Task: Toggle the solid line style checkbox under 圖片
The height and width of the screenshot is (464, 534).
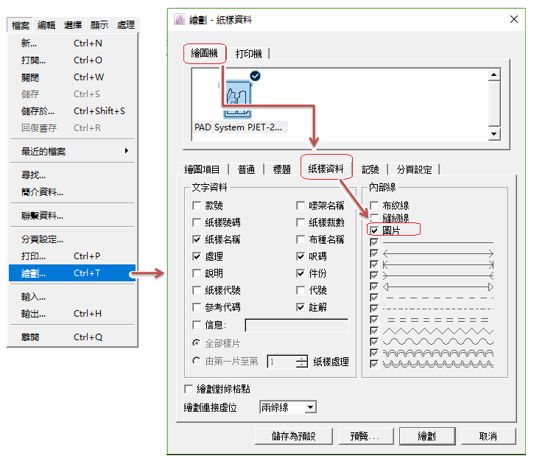Action: click(375, 242)
